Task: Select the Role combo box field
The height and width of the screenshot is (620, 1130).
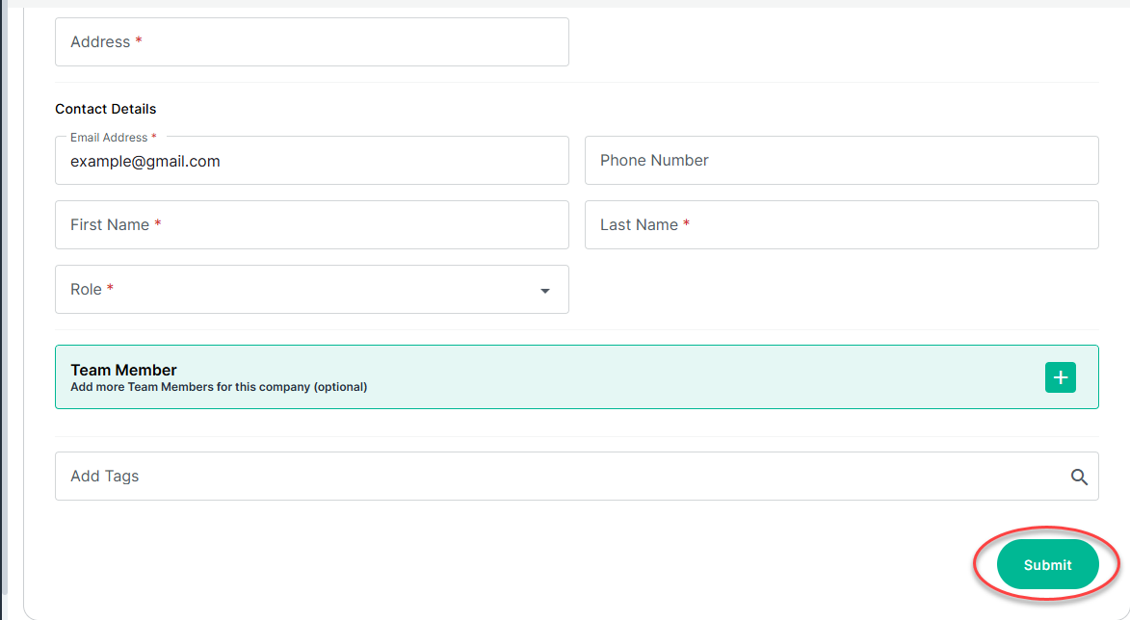Action: pos(299,290)
